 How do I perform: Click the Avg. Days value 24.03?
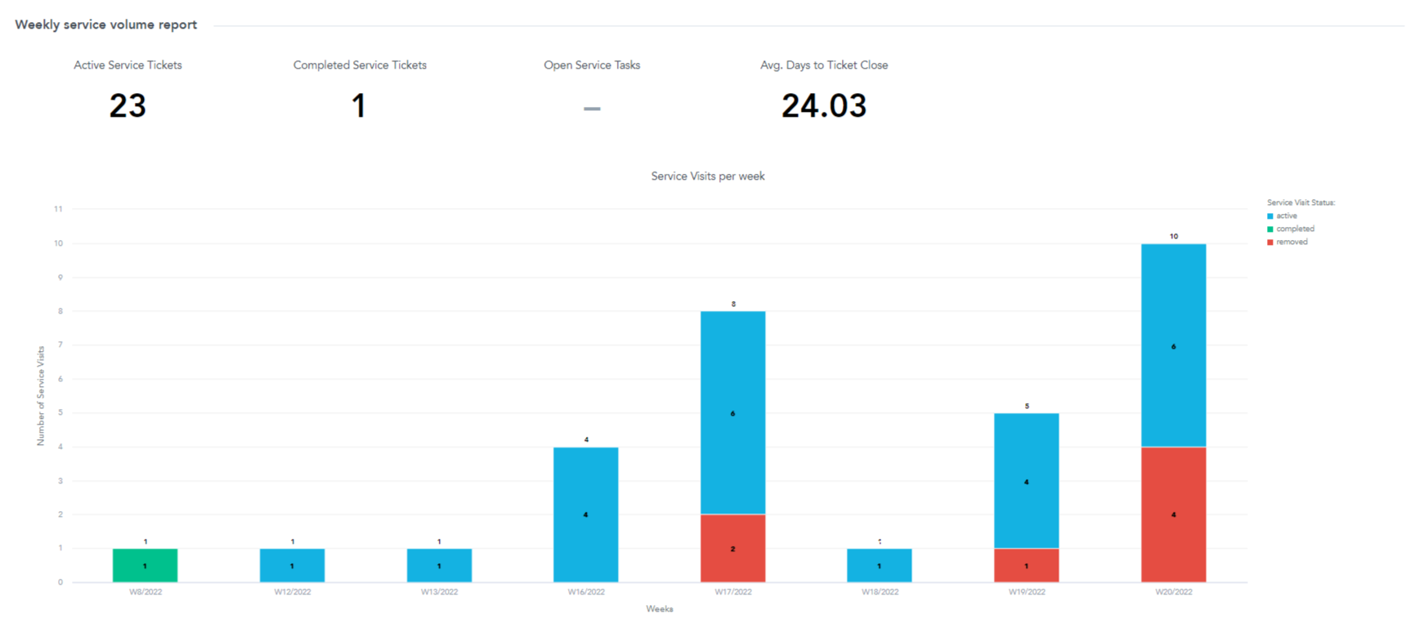coord(824,106)
